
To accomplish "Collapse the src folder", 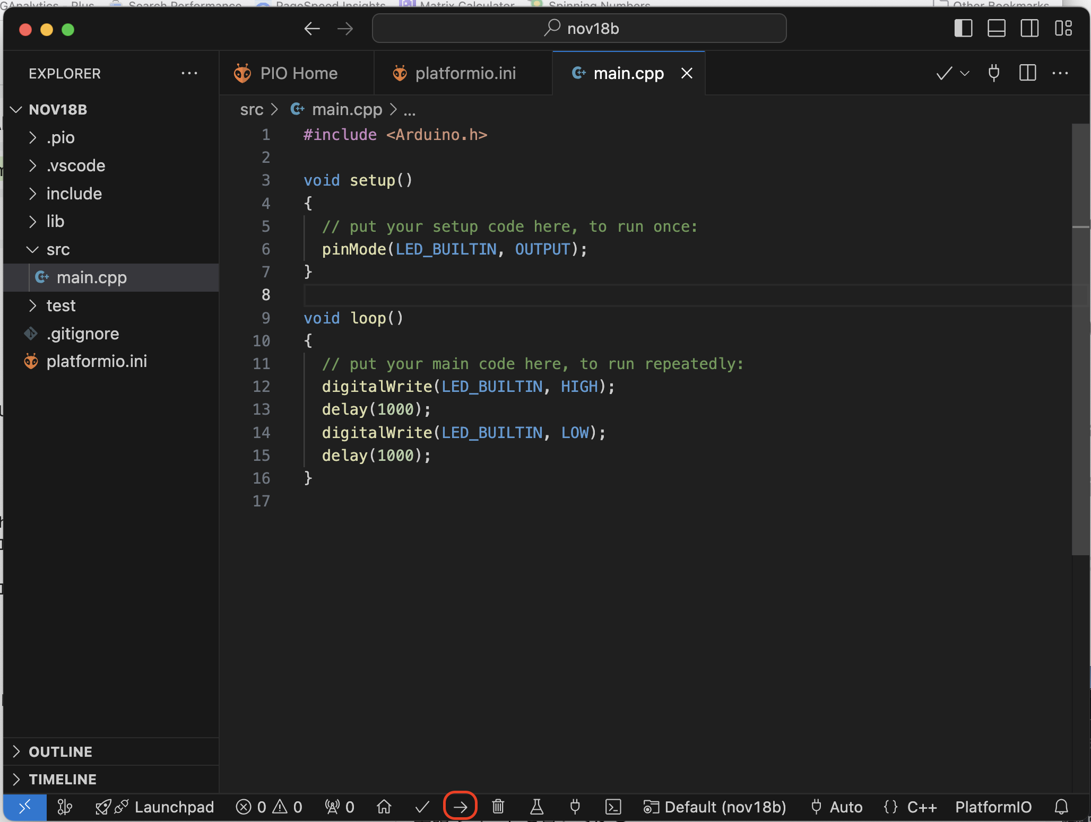I will [x=57, y=250].
